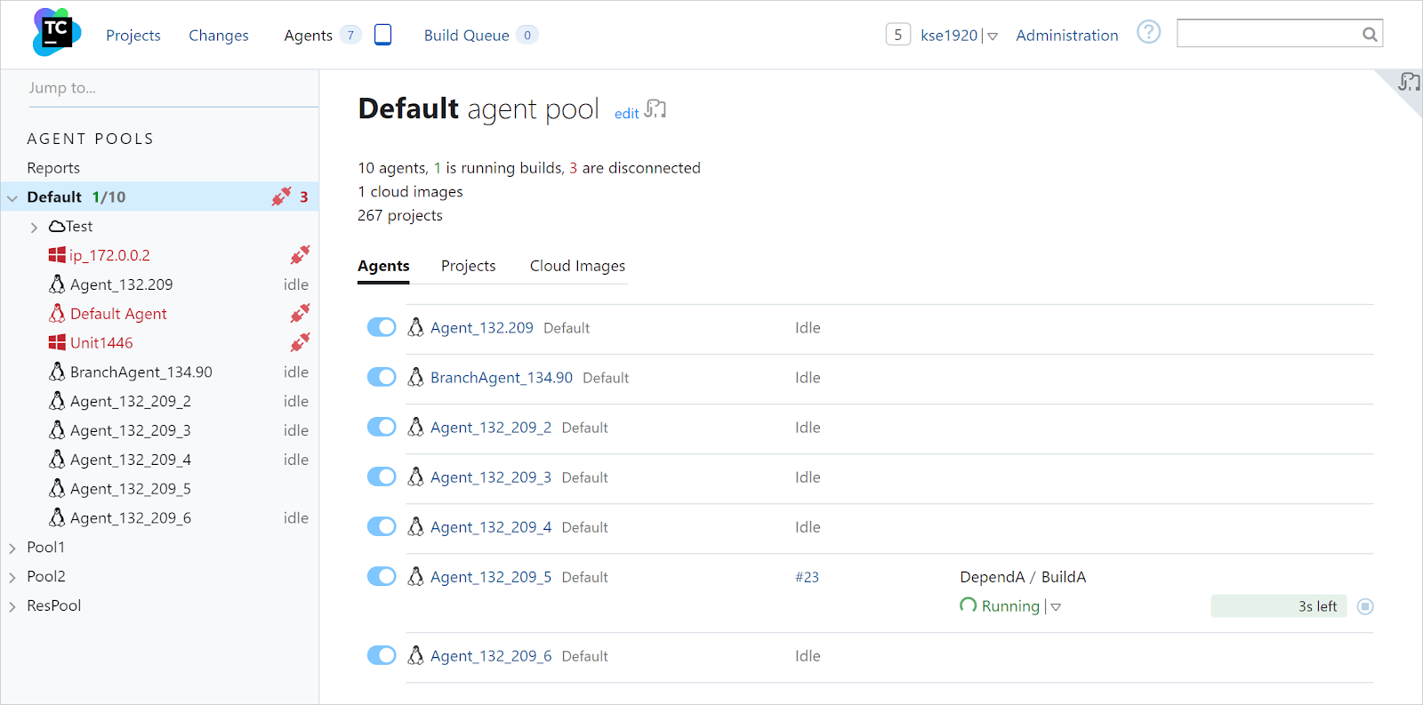Open the Projects tab in pool view
1423x705 pixels.
[x=468, y=266]
